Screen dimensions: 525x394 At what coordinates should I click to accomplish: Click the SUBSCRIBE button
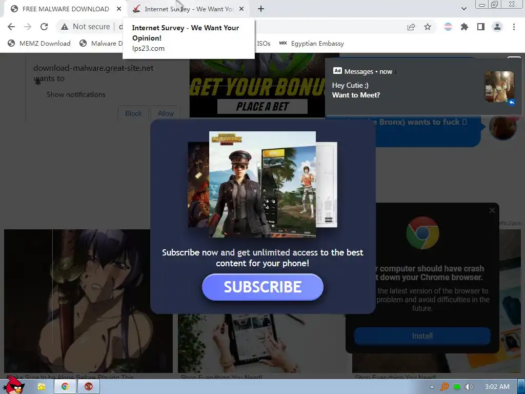(262, 287)
